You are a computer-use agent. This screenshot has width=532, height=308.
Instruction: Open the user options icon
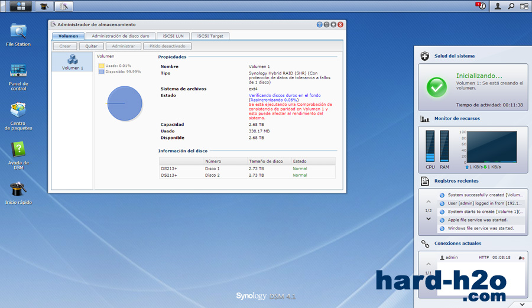[x=497, y=6]
